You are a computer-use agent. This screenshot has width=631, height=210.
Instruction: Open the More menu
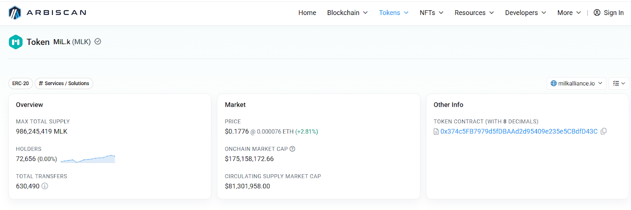569,13
